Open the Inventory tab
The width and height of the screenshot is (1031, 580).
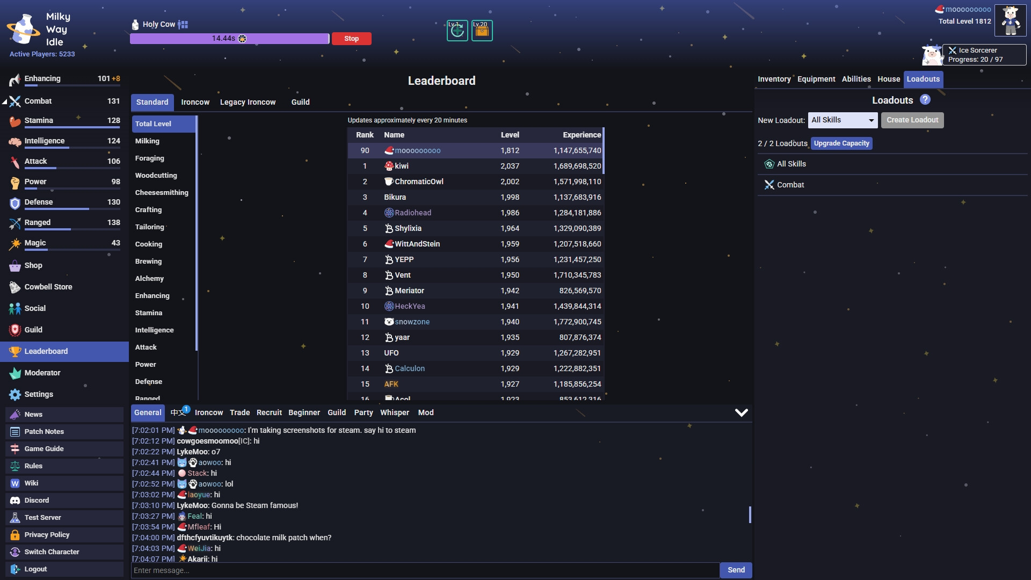coord(774,79)
